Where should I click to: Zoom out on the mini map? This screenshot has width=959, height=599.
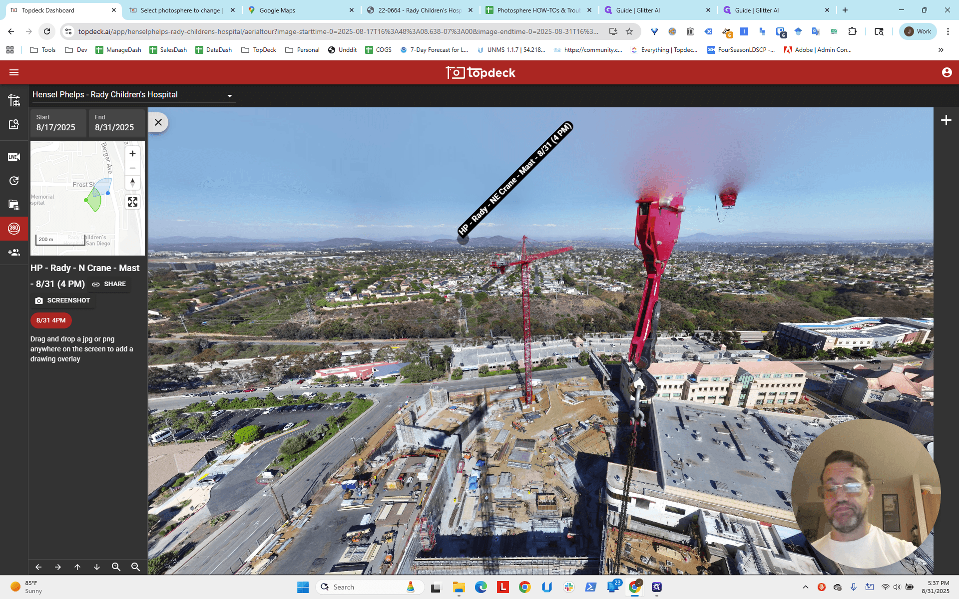pyautogui.click(x=132, y=168)
